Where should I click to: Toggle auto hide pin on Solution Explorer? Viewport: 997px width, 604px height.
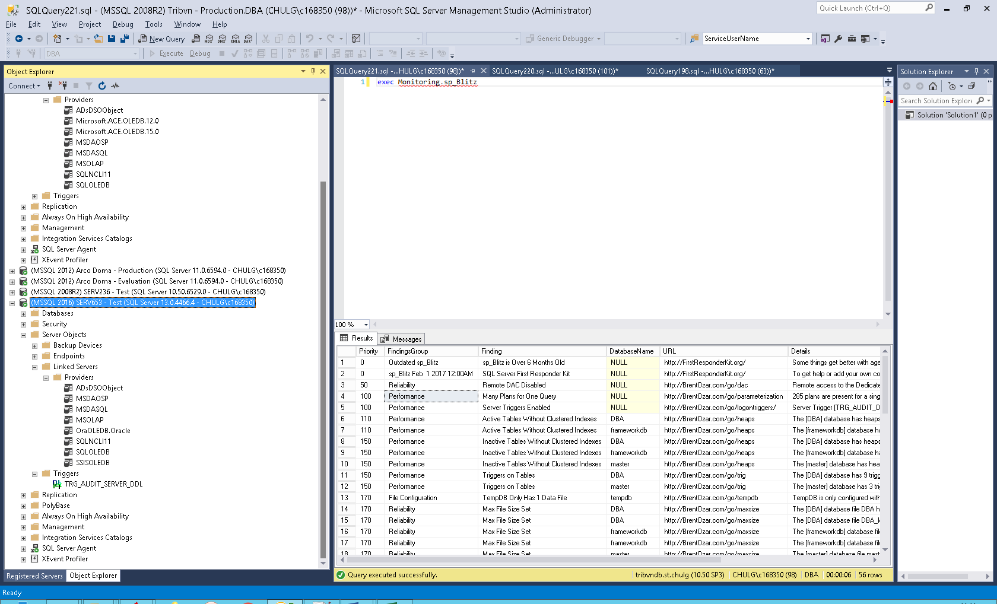point(976,71)
